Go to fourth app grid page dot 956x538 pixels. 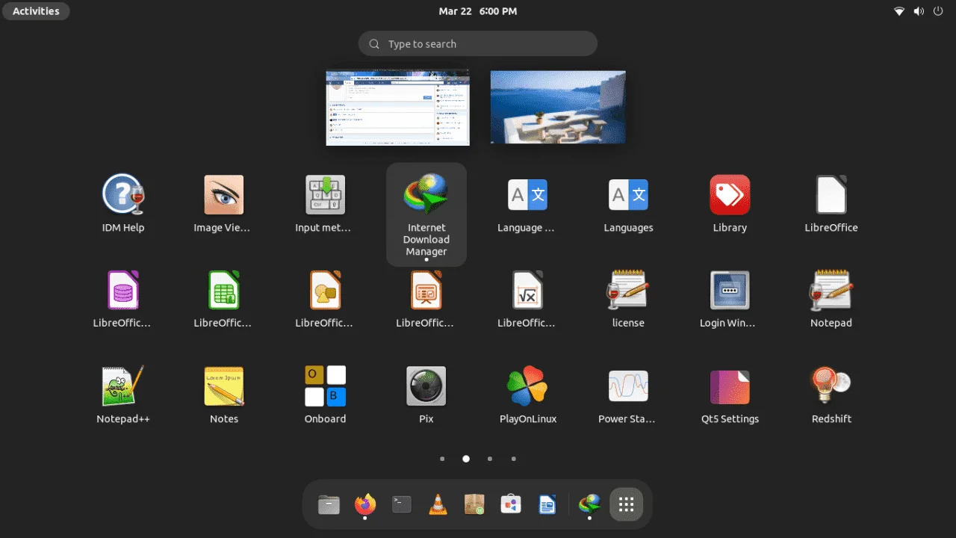coord(514,459)
